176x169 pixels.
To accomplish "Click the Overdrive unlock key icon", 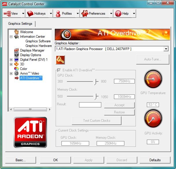I will tap(60, 60).
